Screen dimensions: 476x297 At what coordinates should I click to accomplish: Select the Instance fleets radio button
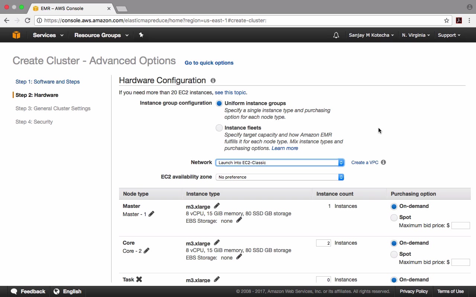coord(219,128)
